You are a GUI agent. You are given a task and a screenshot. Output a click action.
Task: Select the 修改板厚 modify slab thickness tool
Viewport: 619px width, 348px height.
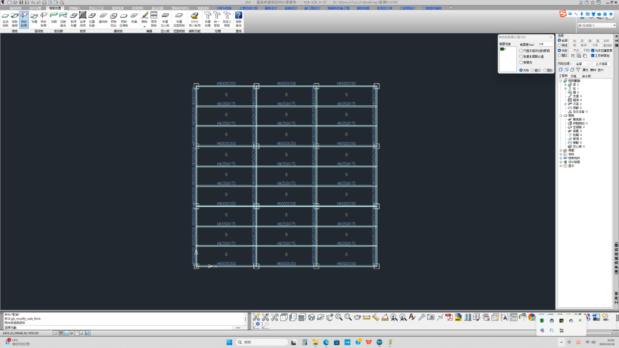point(23,19)
